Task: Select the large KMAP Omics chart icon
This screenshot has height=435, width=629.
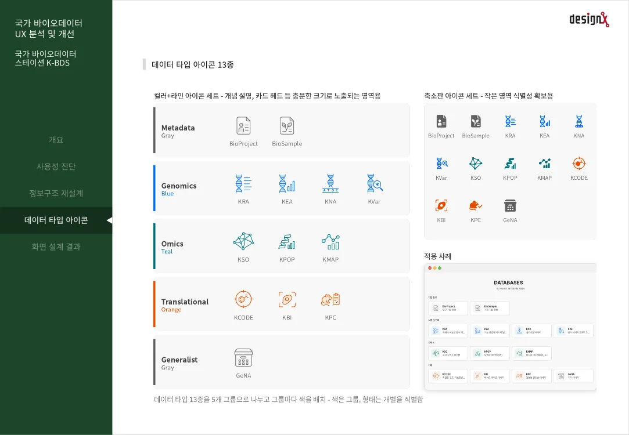Action: [x=330, y=241]
